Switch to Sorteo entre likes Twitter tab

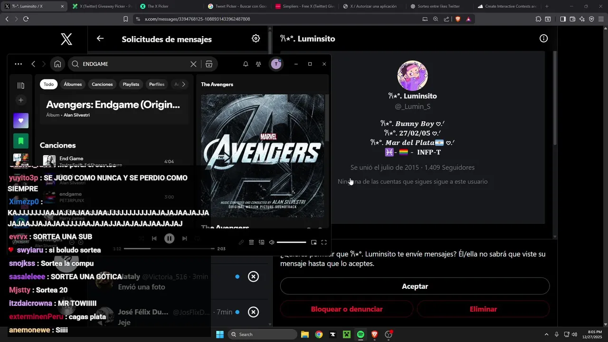click(439, 6)
